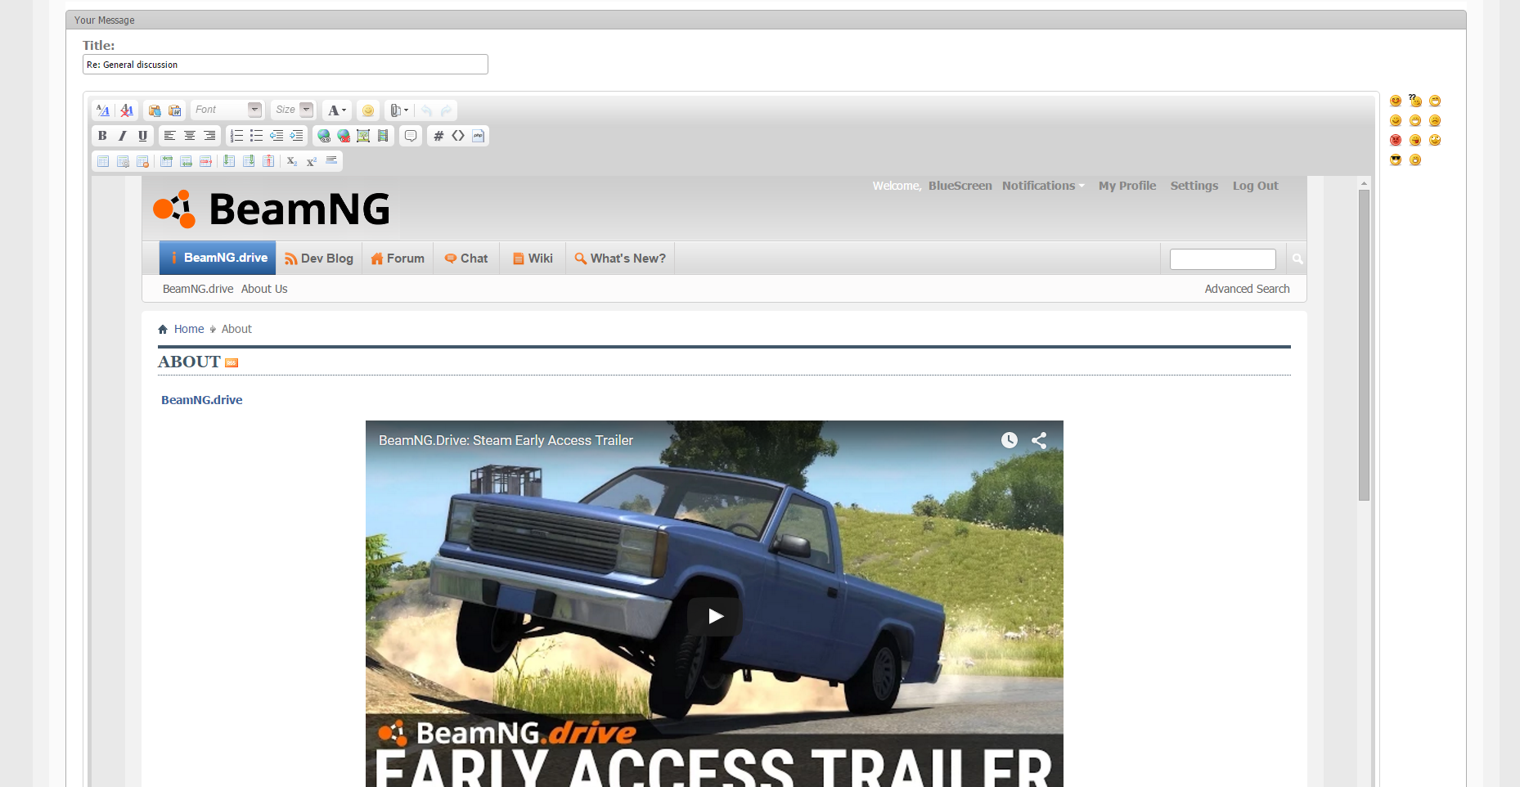This screenshot has width=1520, height=787.
Task: Click the Redo arrow
Action: click(x=446, y=110)
